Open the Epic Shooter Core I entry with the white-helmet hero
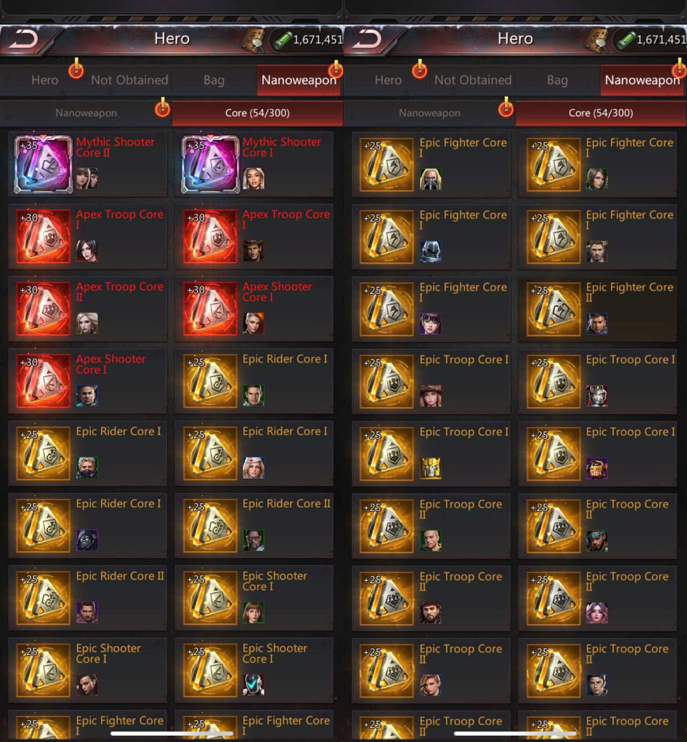This screenshot has height=742, width=687. coord(254,670)
